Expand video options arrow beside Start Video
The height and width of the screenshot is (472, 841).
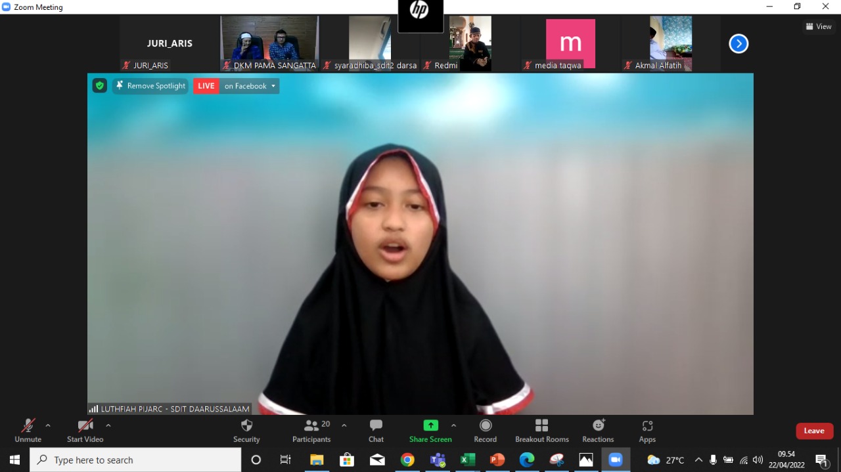[108, 425]
